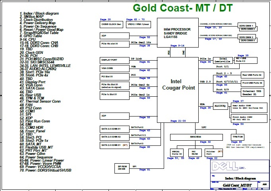The image size is (271, 191).
Task: Click the 'Intel Cougar Point' block label
Action: (178, 85)
